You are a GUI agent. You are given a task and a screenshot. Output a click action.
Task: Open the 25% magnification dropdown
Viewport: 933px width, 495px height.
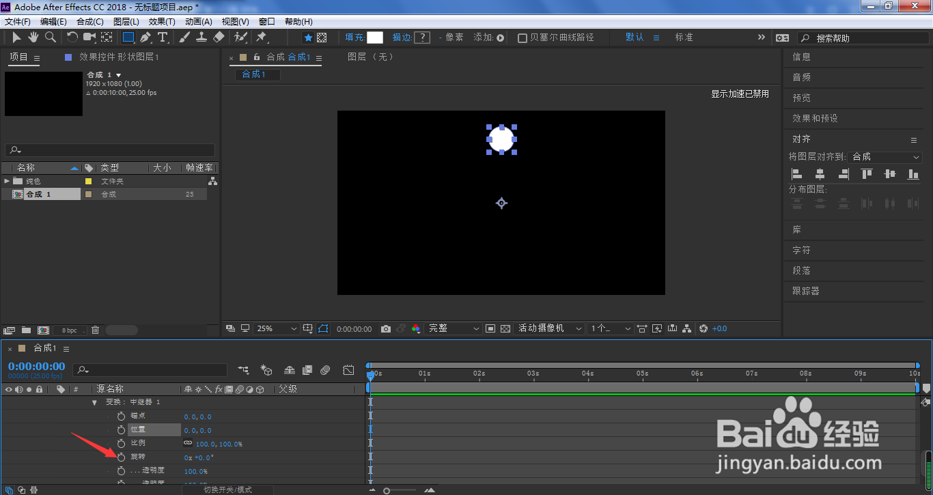(277, 328)
